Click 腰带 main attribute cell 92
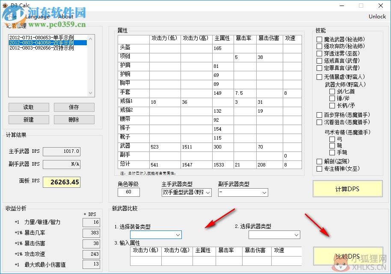 pos(223,120)
